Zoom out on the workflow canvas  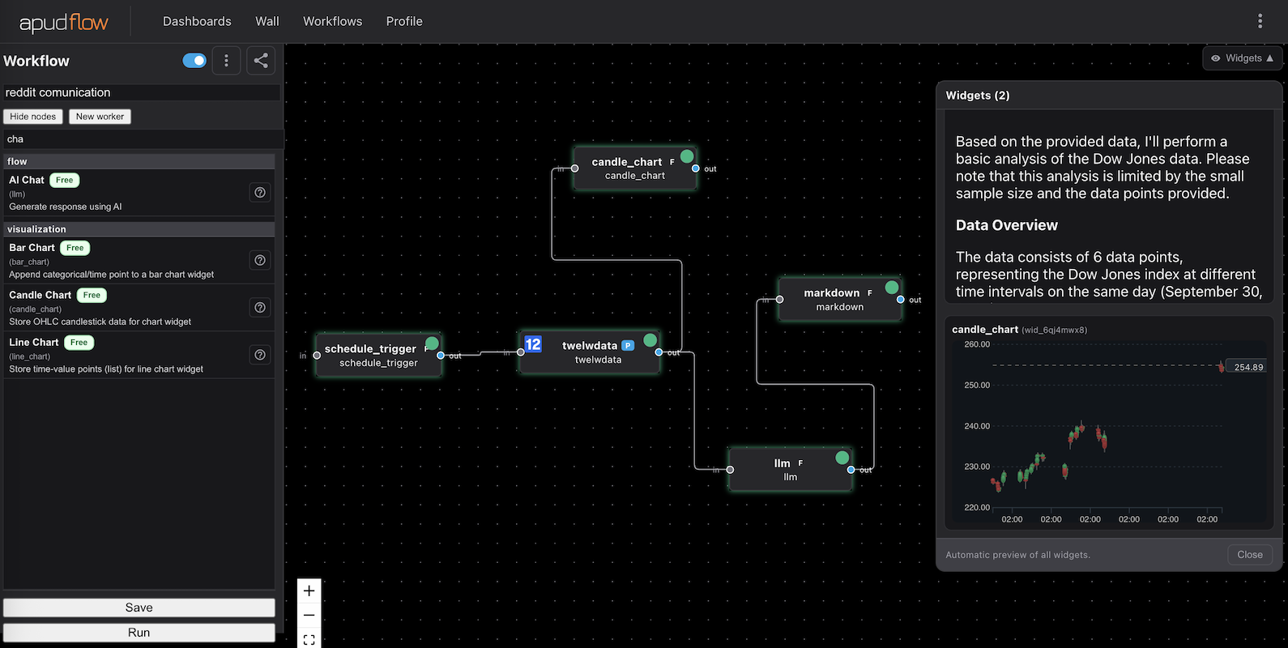pyautogui.click(x=309, y=616)
